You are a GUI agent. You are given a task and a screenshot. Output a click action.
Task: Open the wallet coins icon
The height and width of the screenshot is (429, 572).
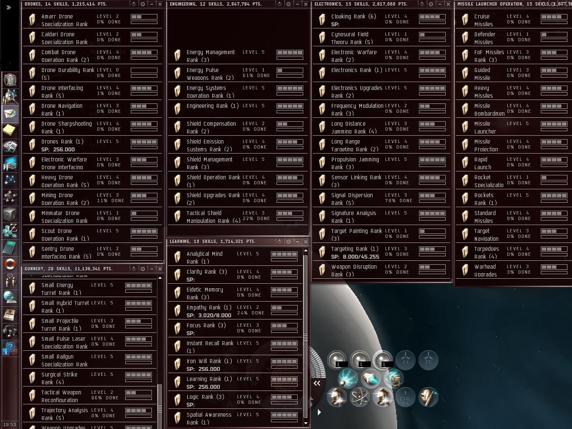[x=10, y=231]
